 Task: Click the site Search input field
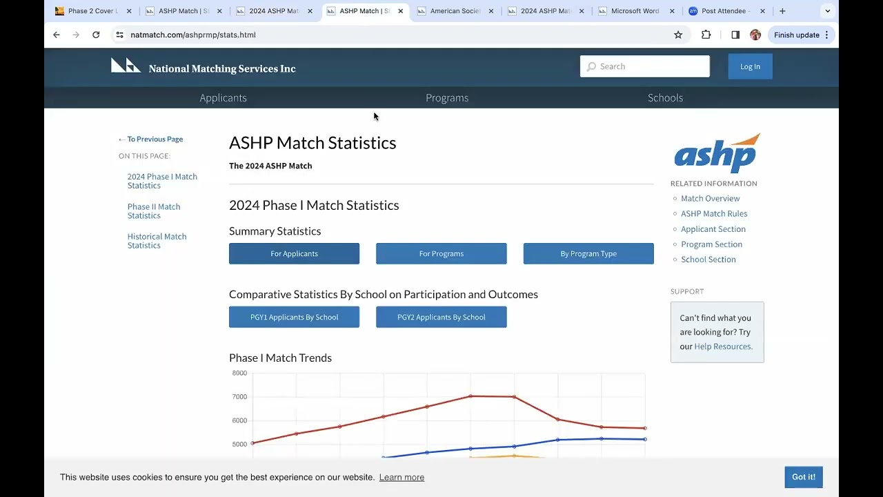click(645, 66)
